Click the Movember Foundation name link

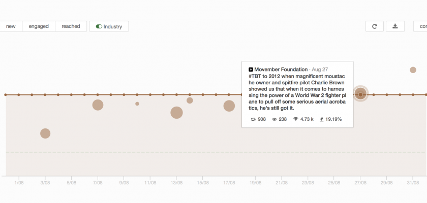(281, 69)
